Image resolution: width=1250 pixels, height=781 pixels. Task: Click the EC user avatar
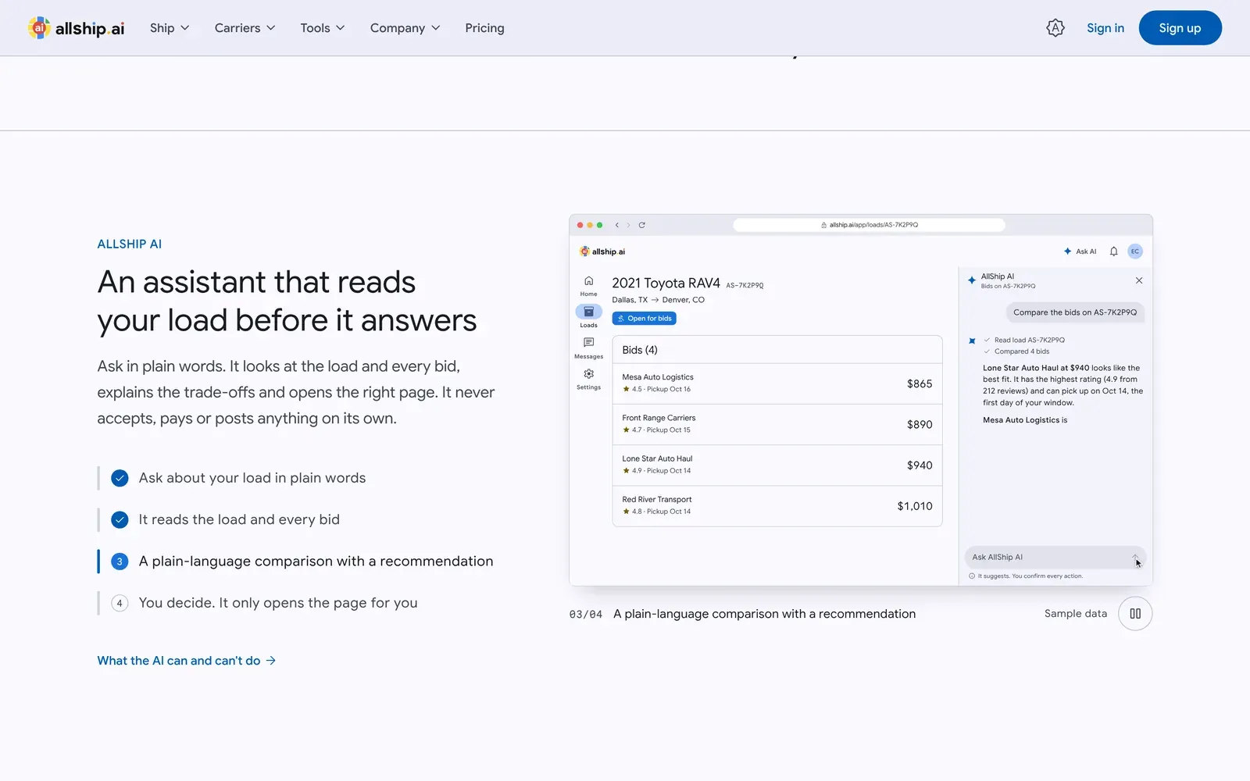1135,251
